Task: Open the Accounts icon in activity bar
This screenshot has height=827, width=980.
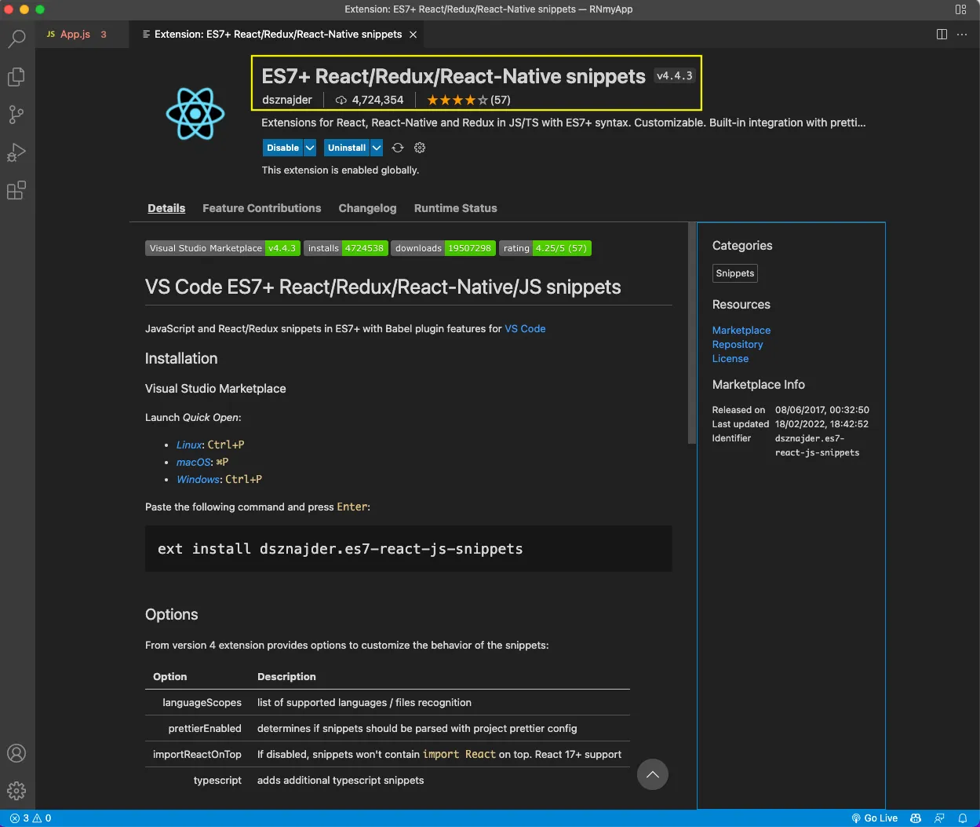Action: tap(16, 753)
